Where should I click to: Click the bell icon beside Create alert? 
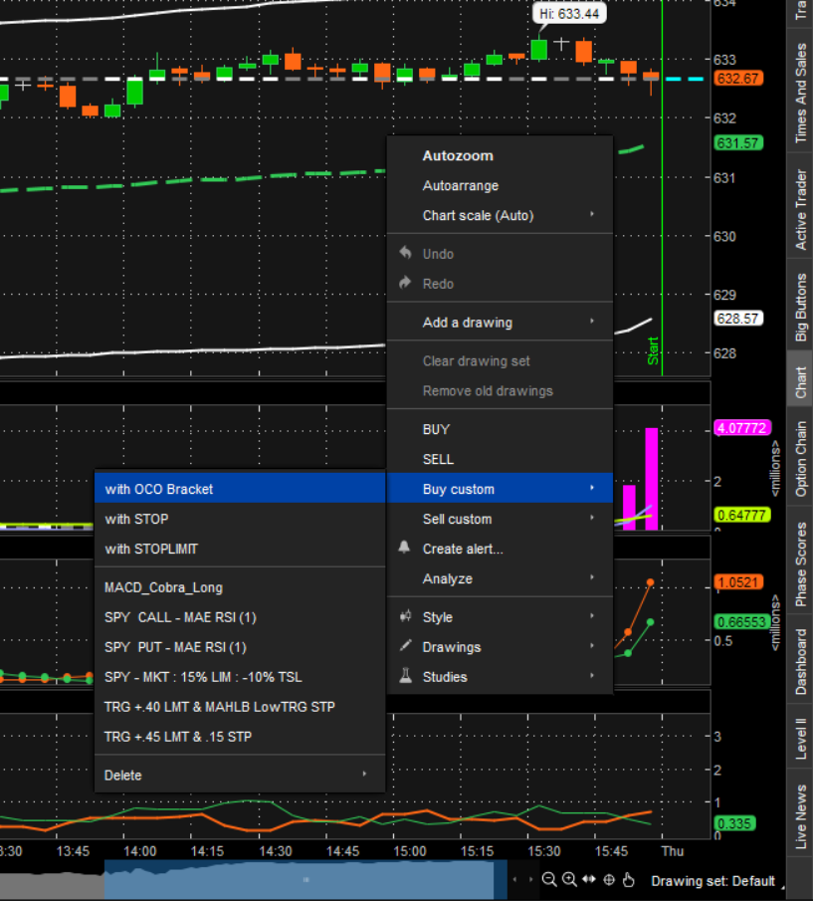point(404,549)
